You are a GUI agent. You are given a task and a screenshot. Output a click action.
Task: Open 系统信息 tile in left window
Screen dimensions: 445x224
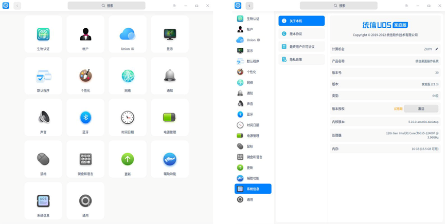[x=43, y=201]
